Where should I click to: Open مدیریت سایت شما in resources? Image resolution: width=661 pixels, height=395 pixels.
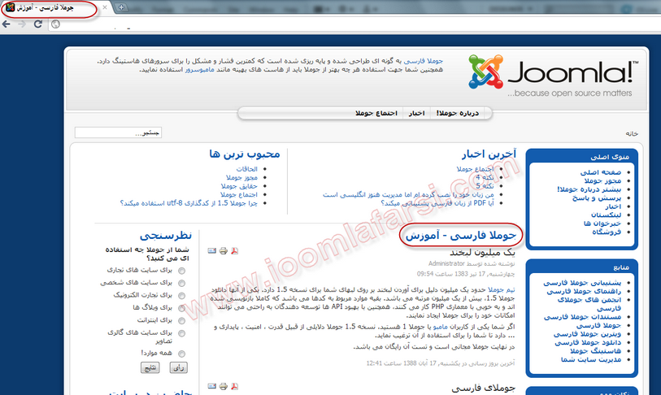coord(591,359)
